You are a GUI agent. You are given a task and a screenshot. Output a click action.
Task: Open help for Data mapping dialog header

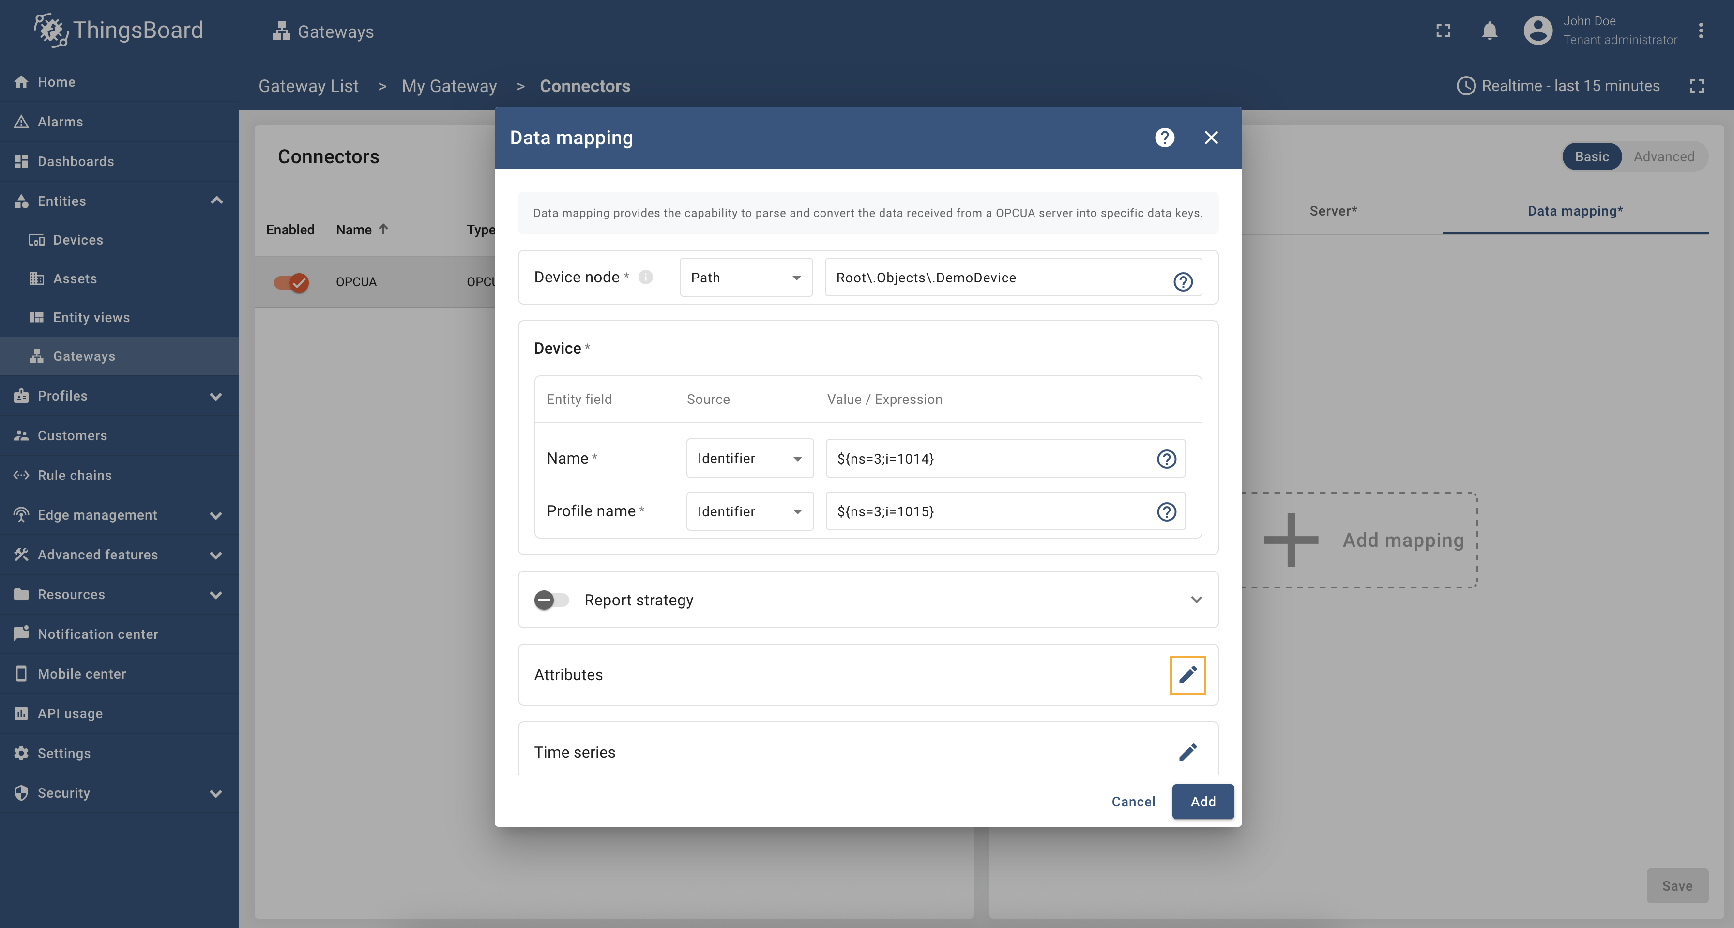[x=1165, y=138]
